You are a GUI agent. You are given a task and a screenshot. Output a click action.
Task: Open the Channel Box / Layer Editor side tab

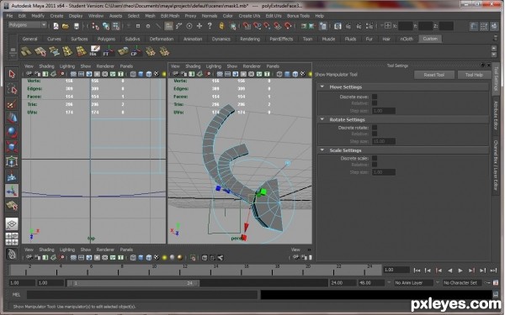pyautogui.click(x=496, y=165)
